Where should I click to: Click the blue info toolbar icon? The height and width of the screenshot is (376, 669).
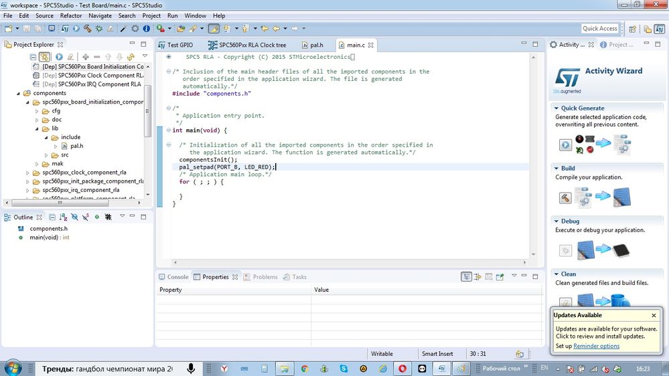(147, 29)
